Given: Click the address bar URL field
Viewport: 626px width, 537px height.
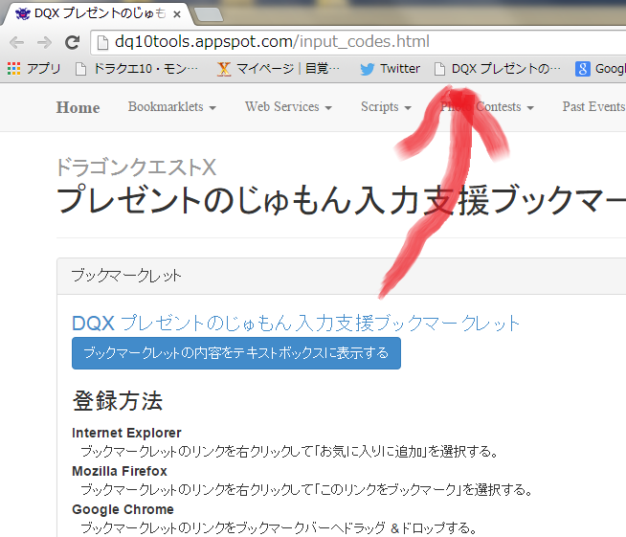Looking at the screenshot, I should (359, 42).
